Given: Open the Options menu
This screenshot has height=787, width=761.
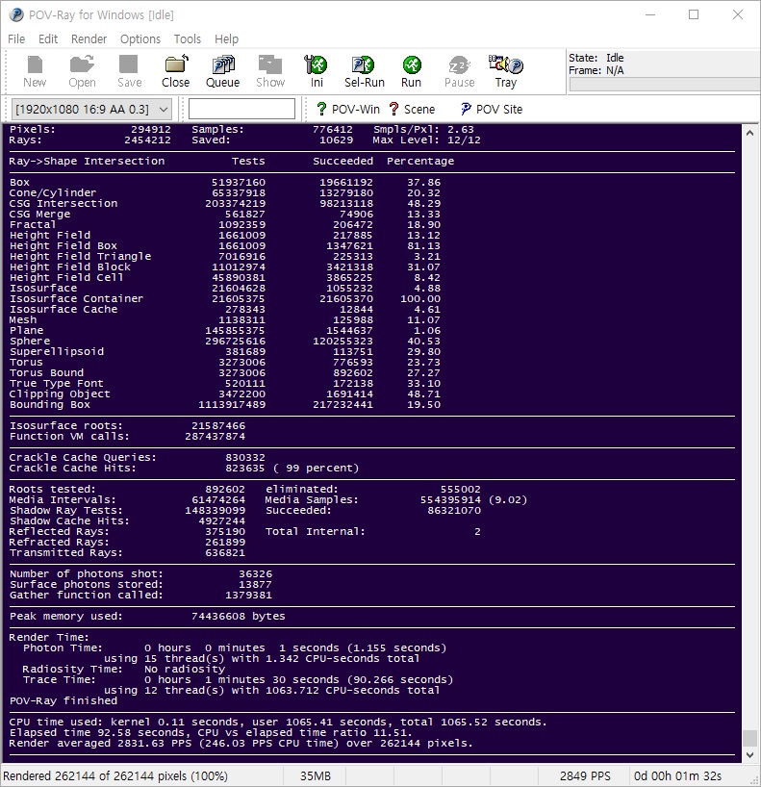Looking at the screenshot, I should (140, 39).
